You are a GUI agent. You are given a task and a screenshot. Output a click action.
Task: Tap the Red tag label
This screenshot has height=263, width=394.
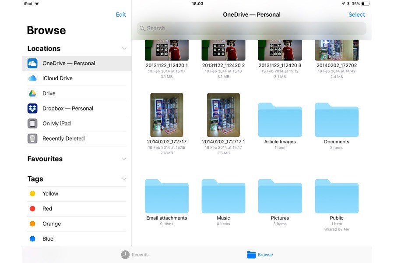click(x=47, y=209)
